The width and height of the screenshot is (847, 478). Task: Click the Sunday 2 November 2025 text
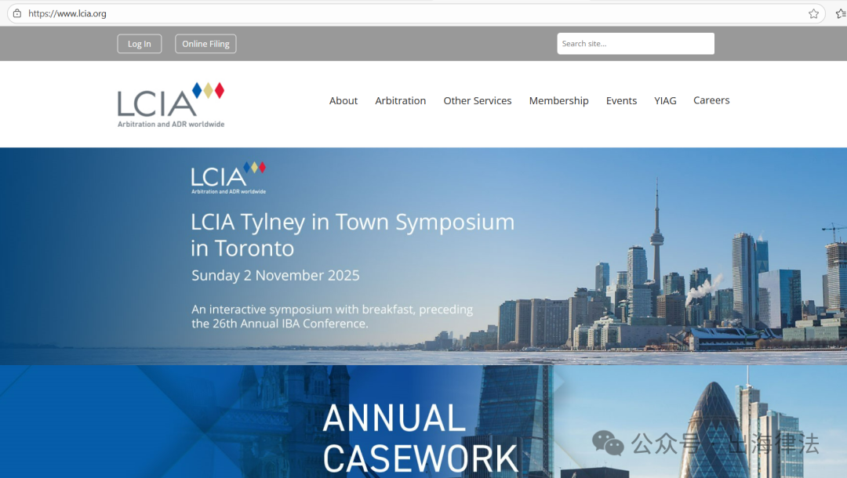coord(275,276)
